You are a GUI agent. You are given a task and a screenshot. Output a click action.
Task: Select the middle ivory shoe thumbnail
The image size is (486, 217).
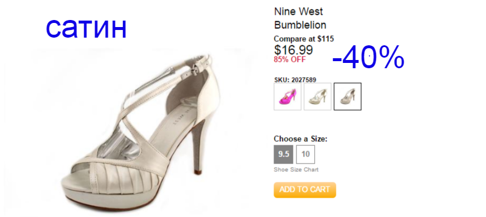[x=317, y=96]
